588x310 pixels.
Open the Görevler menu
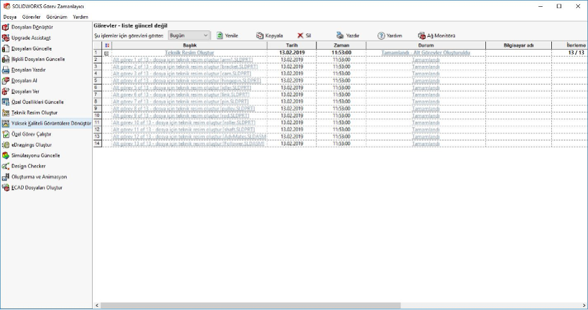[31, 17]
